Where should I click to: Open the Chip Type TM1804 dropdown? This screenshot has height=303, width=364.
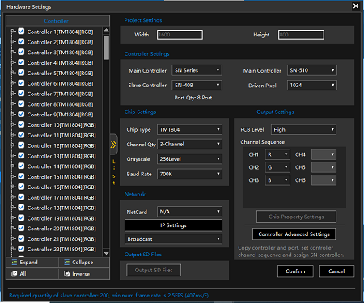pos(189,129)
